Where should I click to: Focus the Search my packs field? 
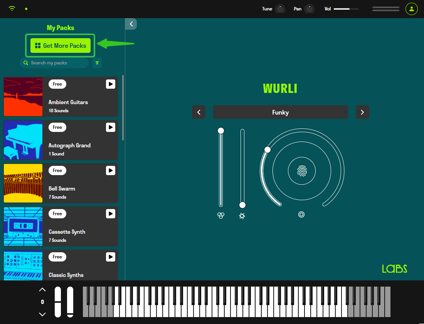(54, 63)
